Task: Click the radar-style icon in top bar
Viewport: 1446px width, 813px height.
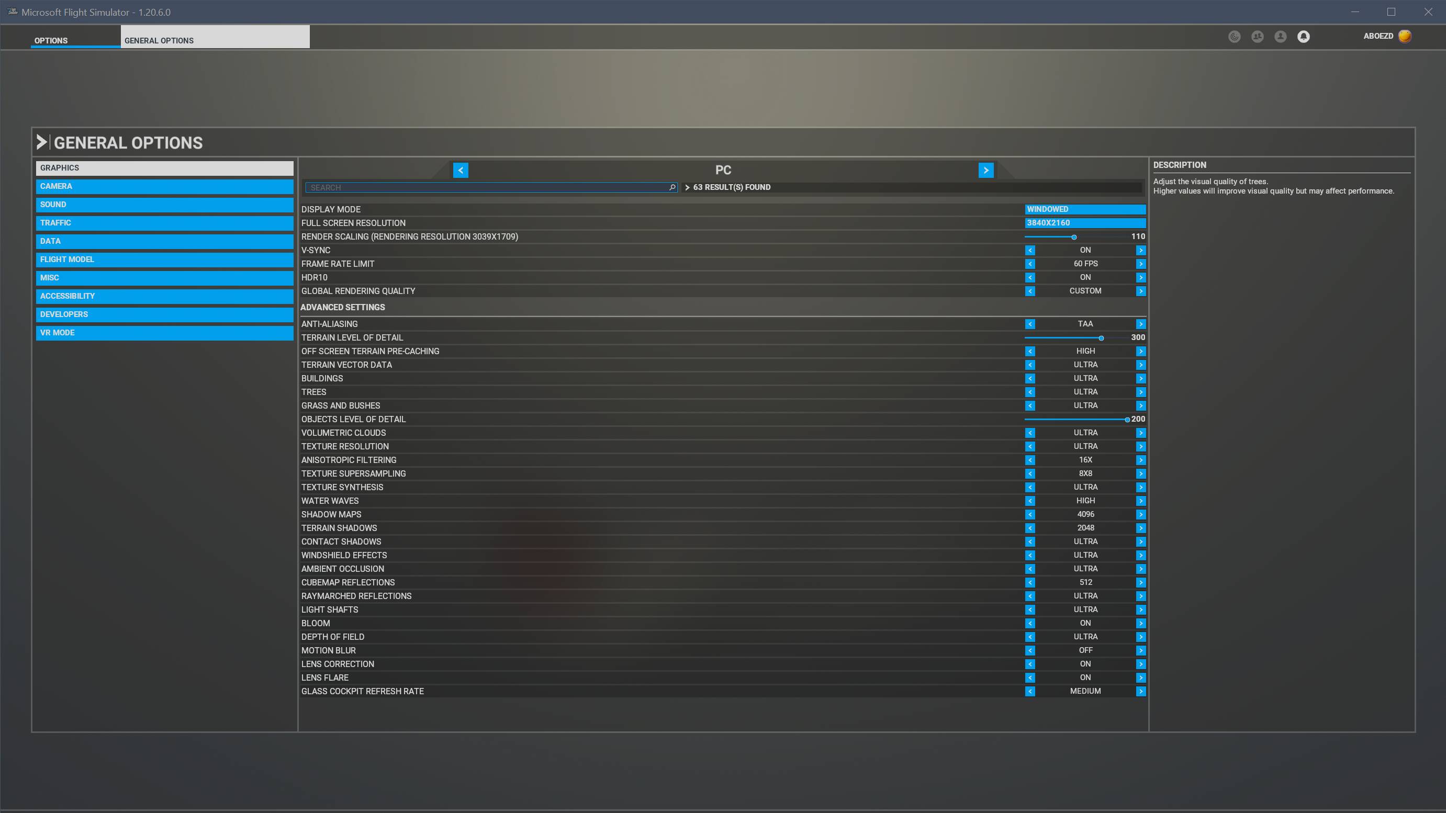Action: coord(1235,37)
